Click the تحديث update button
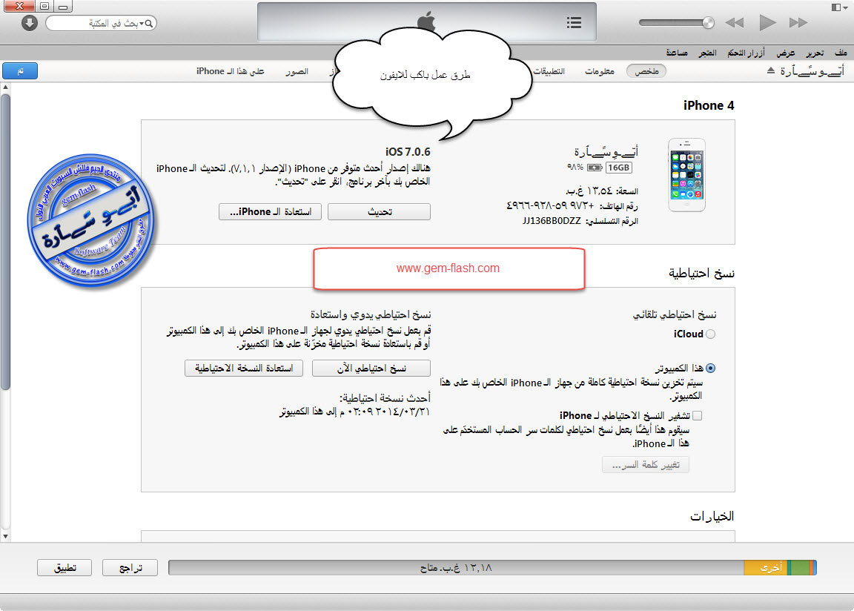Screen dimensions: 854x611 [379, 212]
